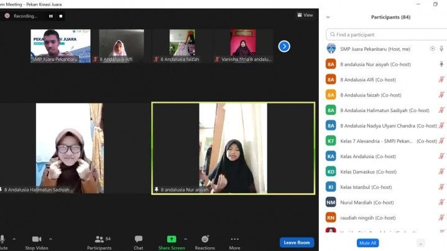Start Share Screen
The image size is (447, 251).
pyautogui.click(x=172, y=242)
